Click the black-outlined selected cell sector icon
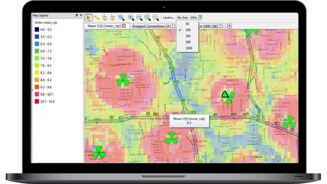Screen dimensions: 327x184 (x=225, y=95)
